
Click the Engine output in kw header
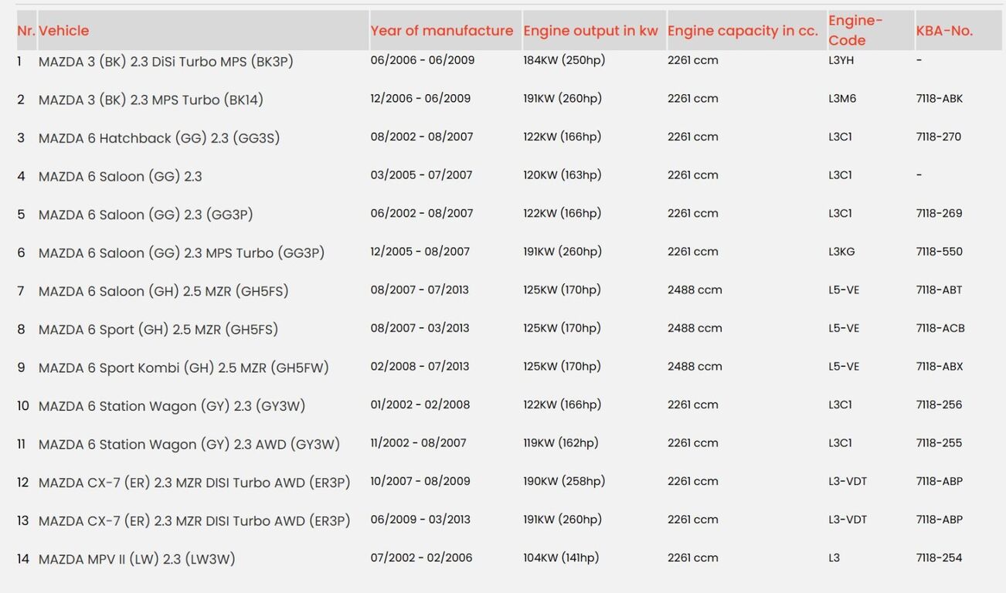[x=590, y=31]
